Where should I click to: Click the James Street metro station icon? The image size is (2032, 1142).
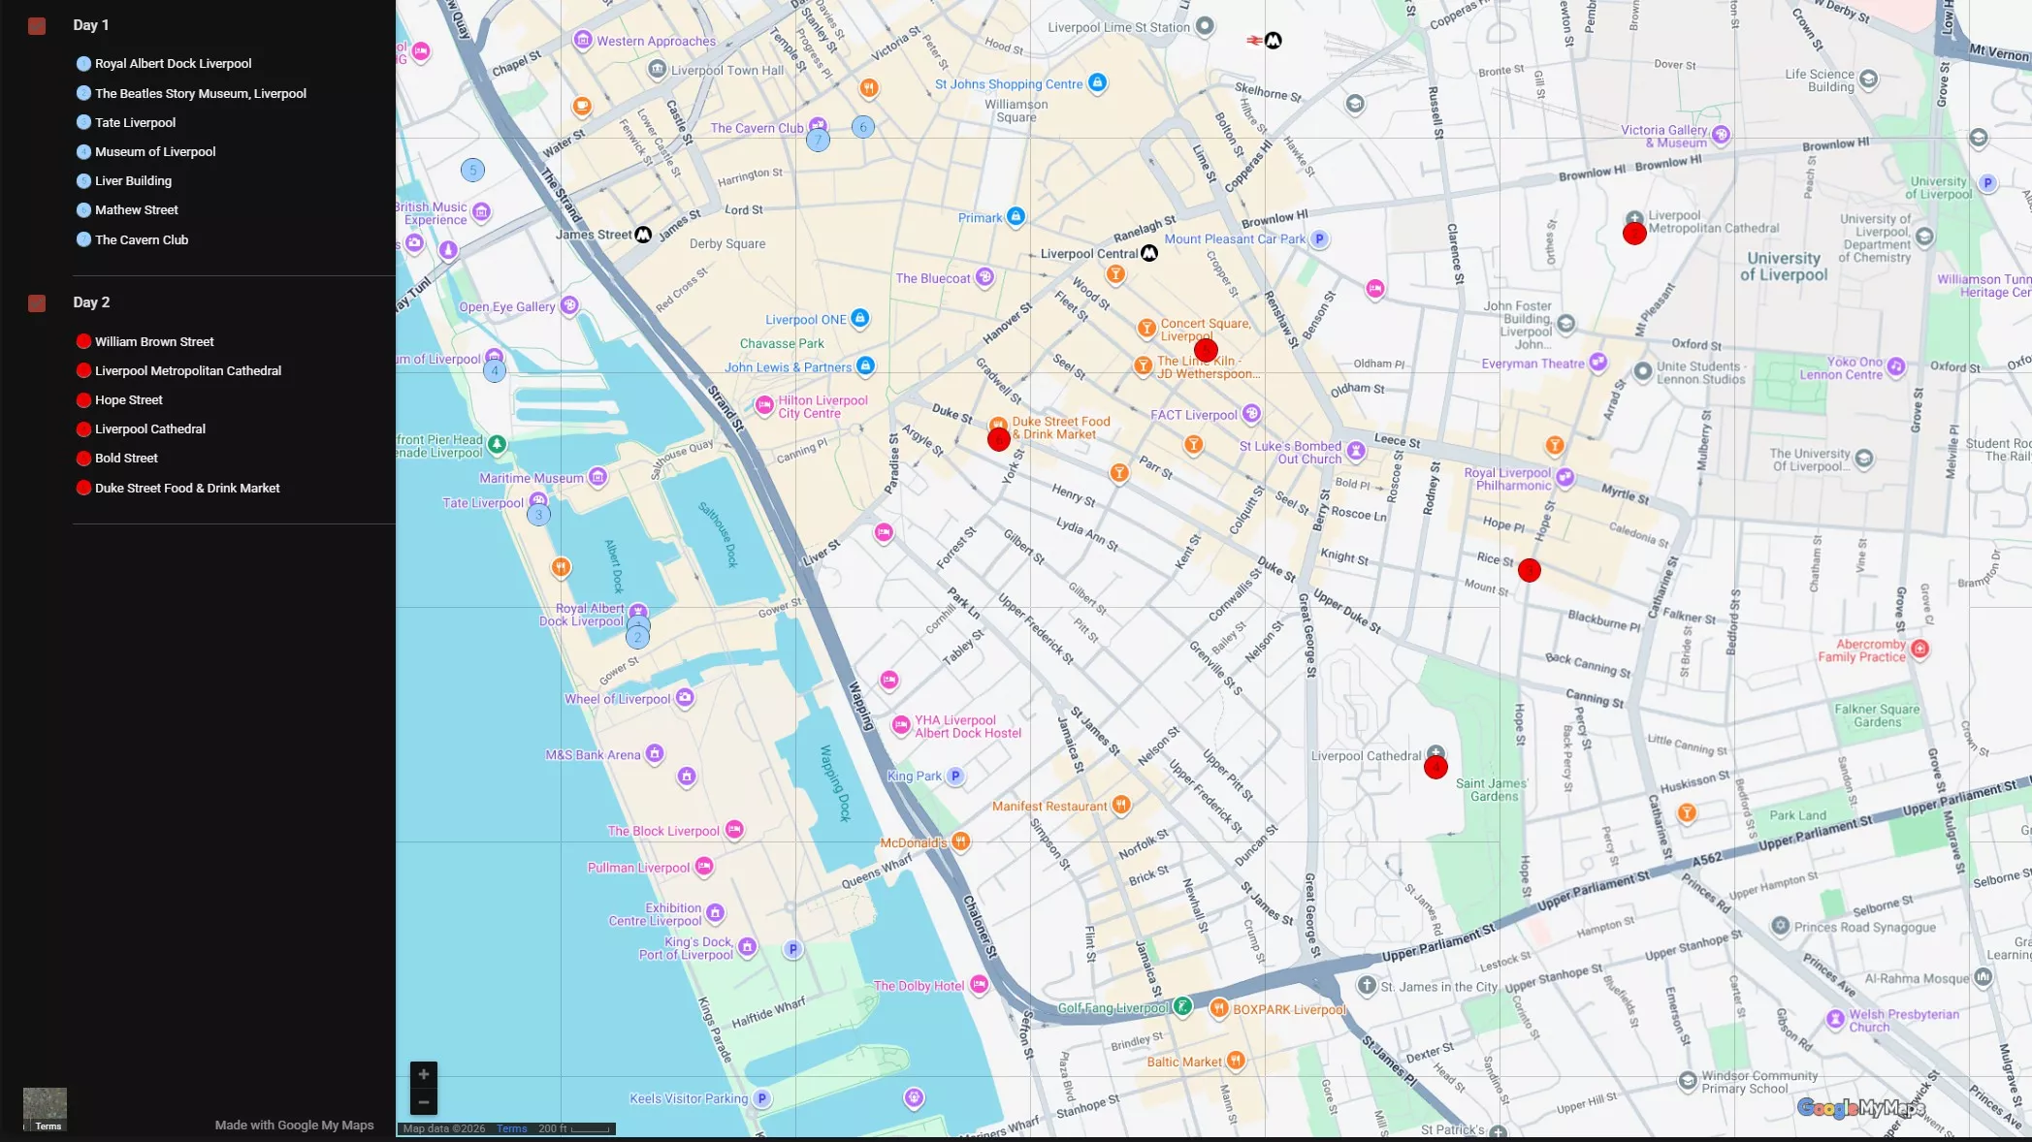[643, 236]
